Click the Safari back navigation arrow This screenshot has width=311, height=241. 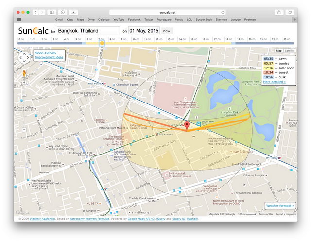(x=36, y=12)
